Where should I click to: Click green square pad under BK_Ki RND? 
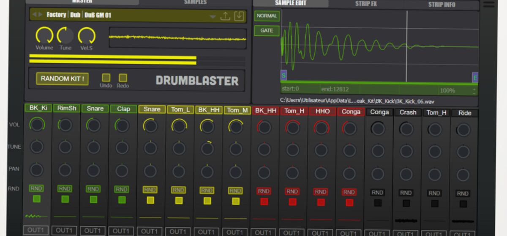[37, 199]
